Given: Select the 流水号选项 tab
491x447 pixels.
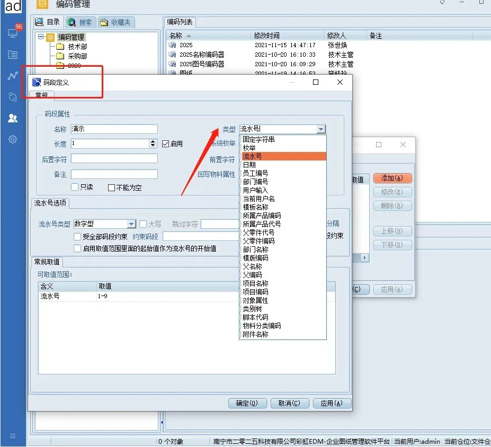Looking at the screenshot, I should 50,203.
